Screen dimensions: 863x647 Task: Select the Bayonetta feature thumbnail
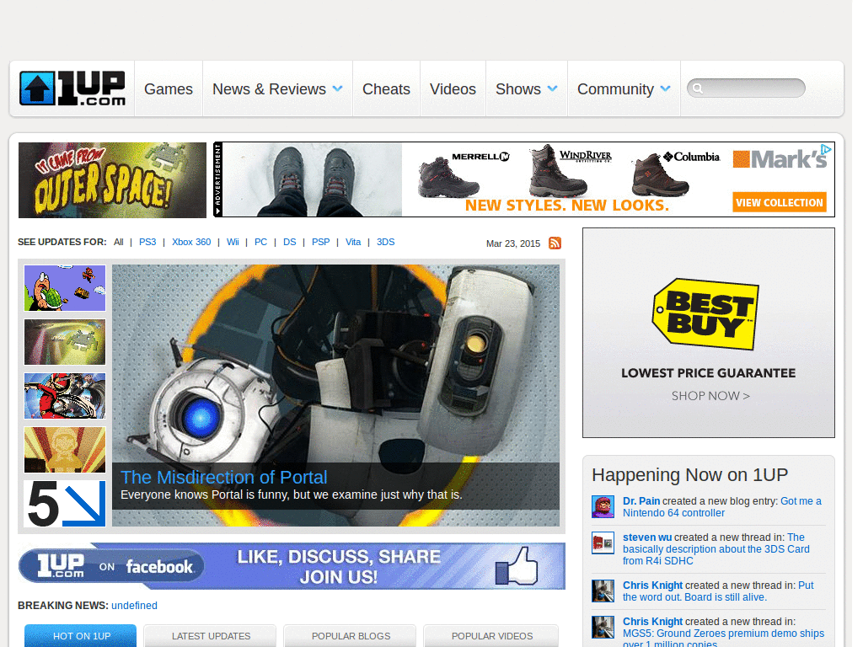65,396
